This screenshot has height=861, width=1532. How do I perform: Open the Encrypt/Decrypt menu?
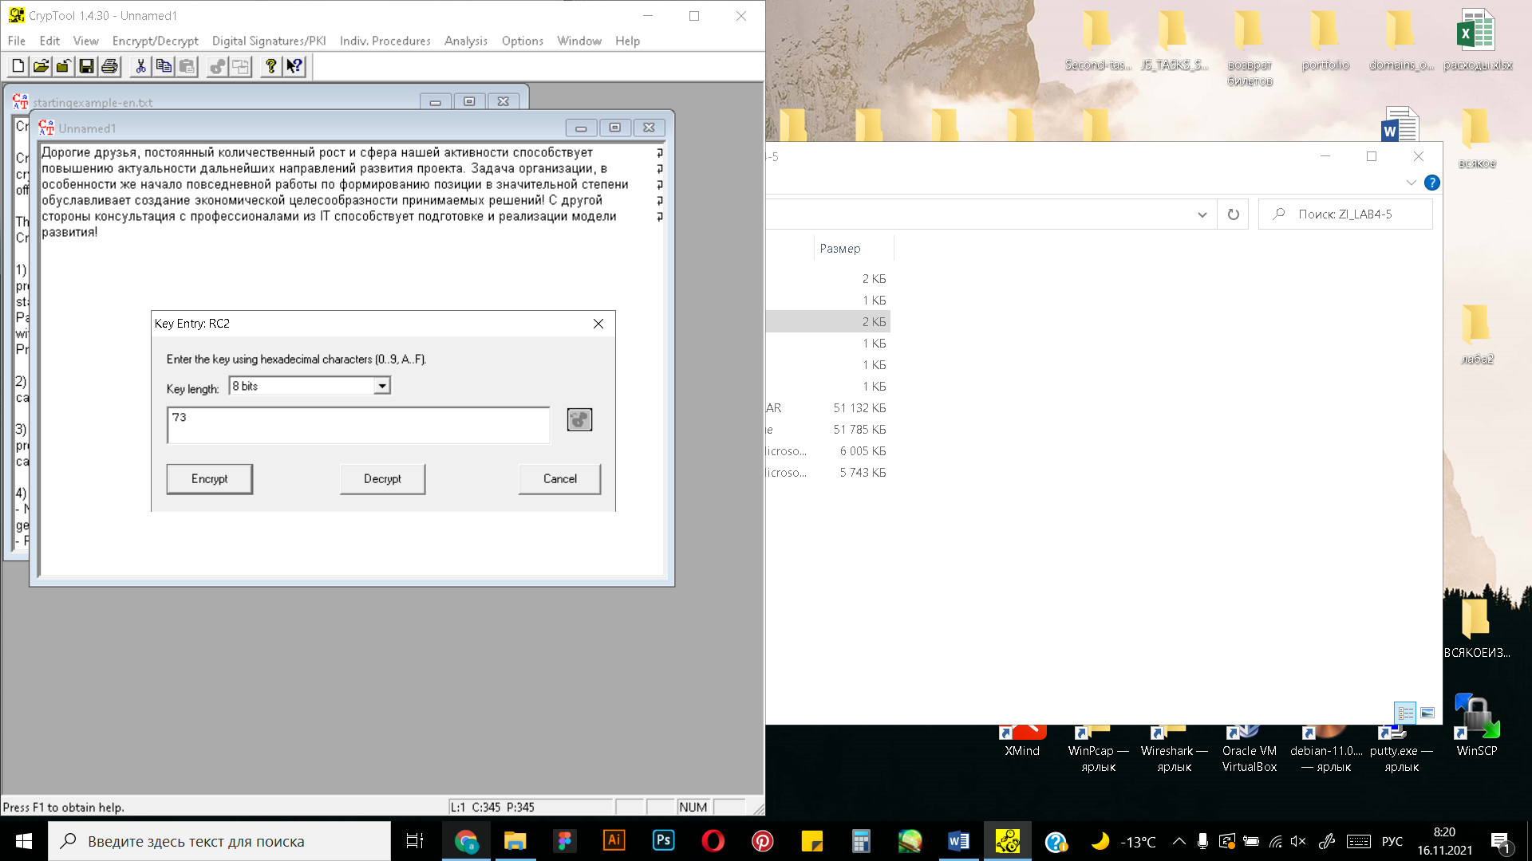coord(155,41)
